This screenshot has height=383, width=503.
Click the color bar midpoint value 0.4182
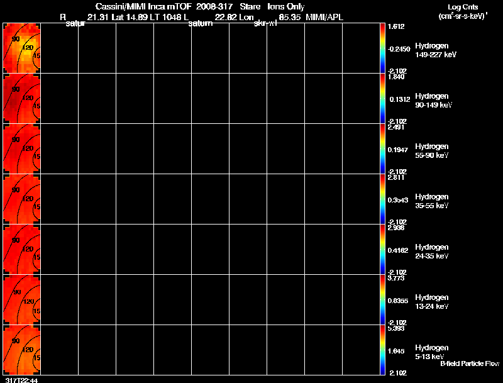point(398,250)
